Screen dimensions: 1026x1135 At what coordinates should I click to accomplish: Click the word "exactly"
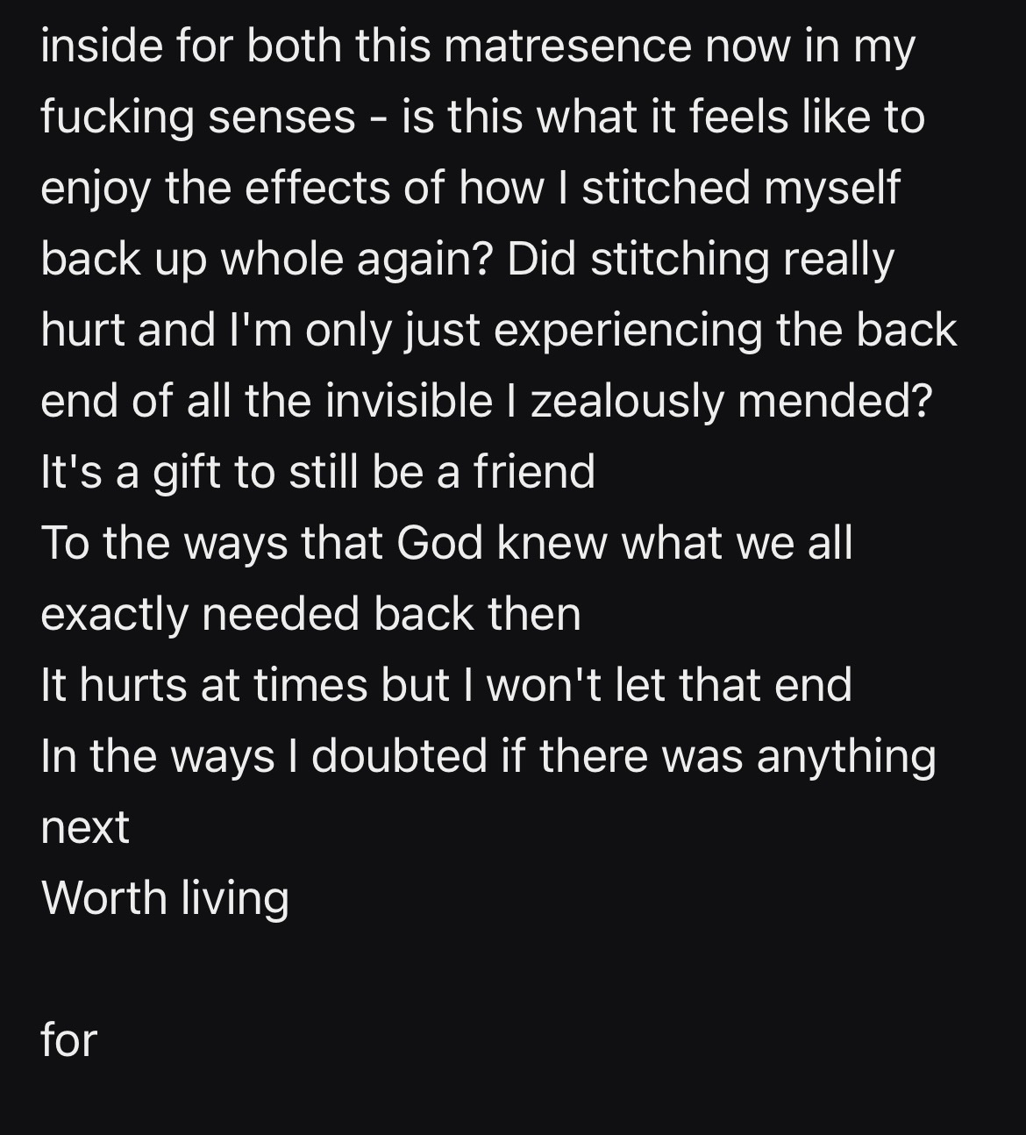[x=114, y=614]
